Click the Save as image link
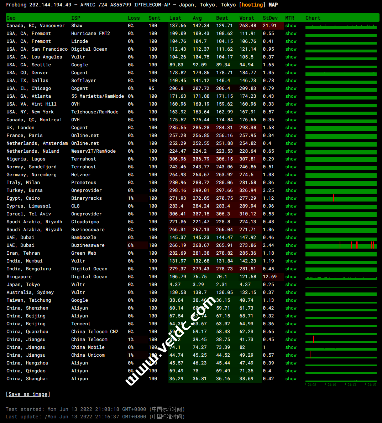This screenshot has height=423, width=382. (x=28, y=394)
